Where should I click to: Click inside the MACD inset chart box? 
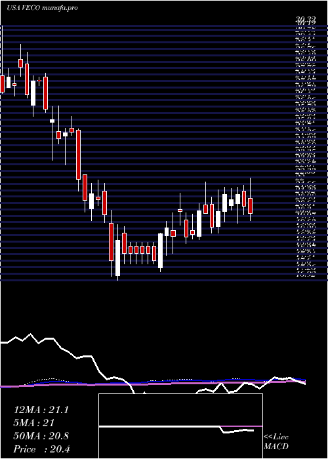coord(180,426)
